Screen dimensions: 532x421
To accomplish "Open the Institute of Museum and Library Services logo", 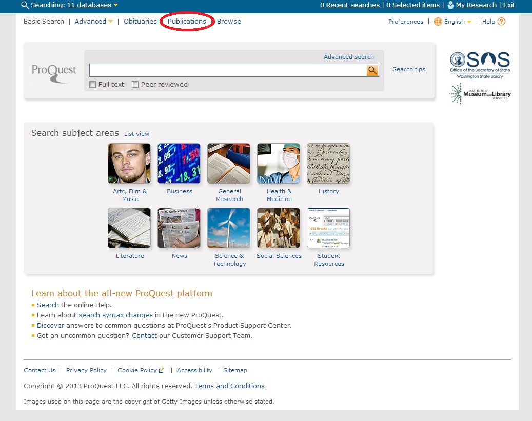I will (480, 94).
